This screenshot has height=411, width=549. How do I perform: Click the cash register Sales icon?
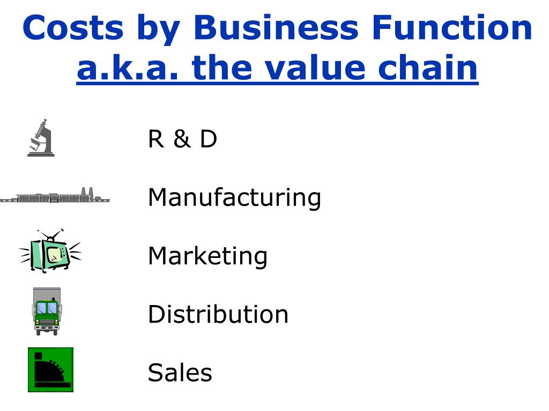pos(50,369)
